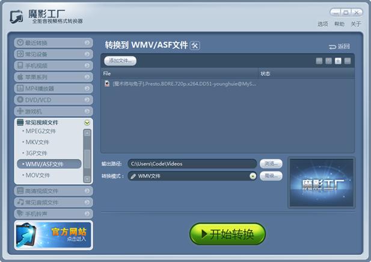Collapse the 常见视频文件 section arrow

tap(87, 123)
